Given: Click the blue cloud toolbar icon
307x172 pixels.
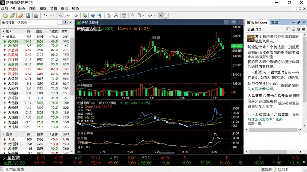Looking at the screenshot, I should tap(100, 16).
